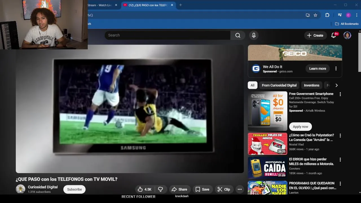The height and width of the screenshot is (203, 361).
Task: Open Chrome three-dot menu
Action: click(356, 15)
